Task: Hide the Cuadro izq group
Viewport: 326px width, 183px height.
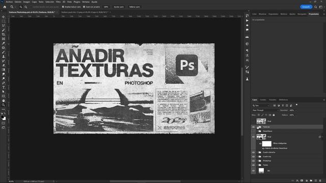Action: pyautogui.click(x=253, y=157)
